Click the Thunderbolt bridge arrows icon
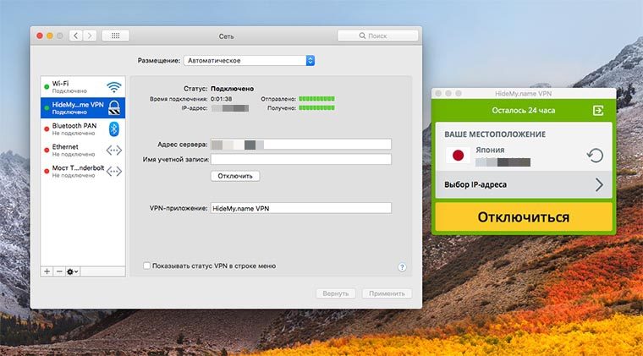The image size is (643, 356). point(114,172)
